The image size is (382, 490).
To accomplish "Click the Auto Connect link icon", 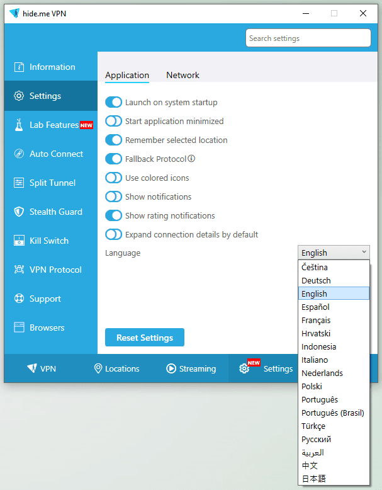I will 19,154.
